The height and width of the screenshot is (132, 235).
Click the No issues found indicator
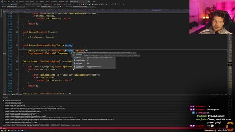tap(17, 95)
